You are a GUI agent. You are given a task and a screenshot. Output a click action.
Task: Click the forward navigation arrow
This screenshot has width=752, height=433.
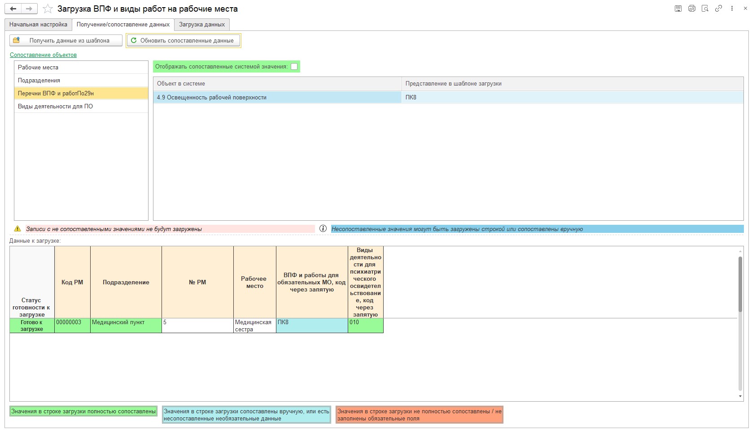(x=29, y=9)
